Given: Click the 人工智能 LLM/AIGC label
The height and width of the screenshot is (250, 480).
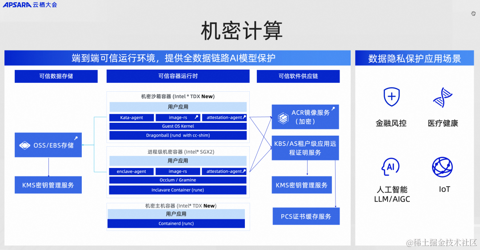Looking at the screenshot, I should [392, 194].
